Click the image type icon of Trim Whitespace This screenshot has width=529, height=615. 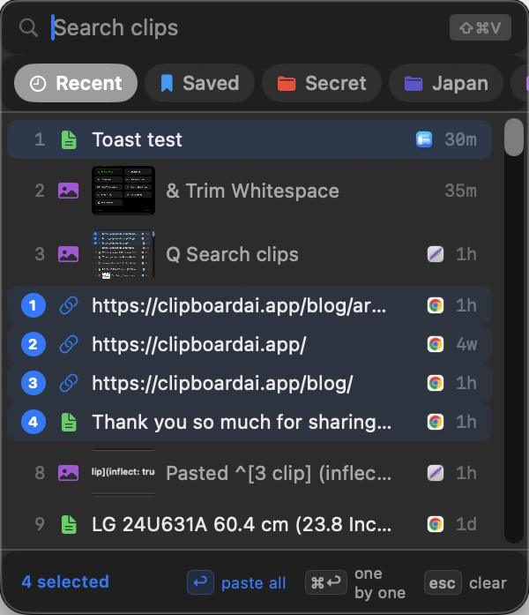coord(69,191)
